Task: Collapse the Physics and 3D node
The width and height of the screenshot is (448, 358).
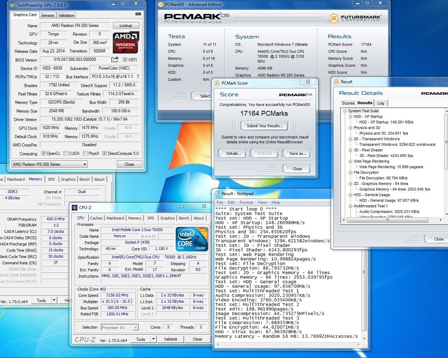Action: tap(350, 128)
